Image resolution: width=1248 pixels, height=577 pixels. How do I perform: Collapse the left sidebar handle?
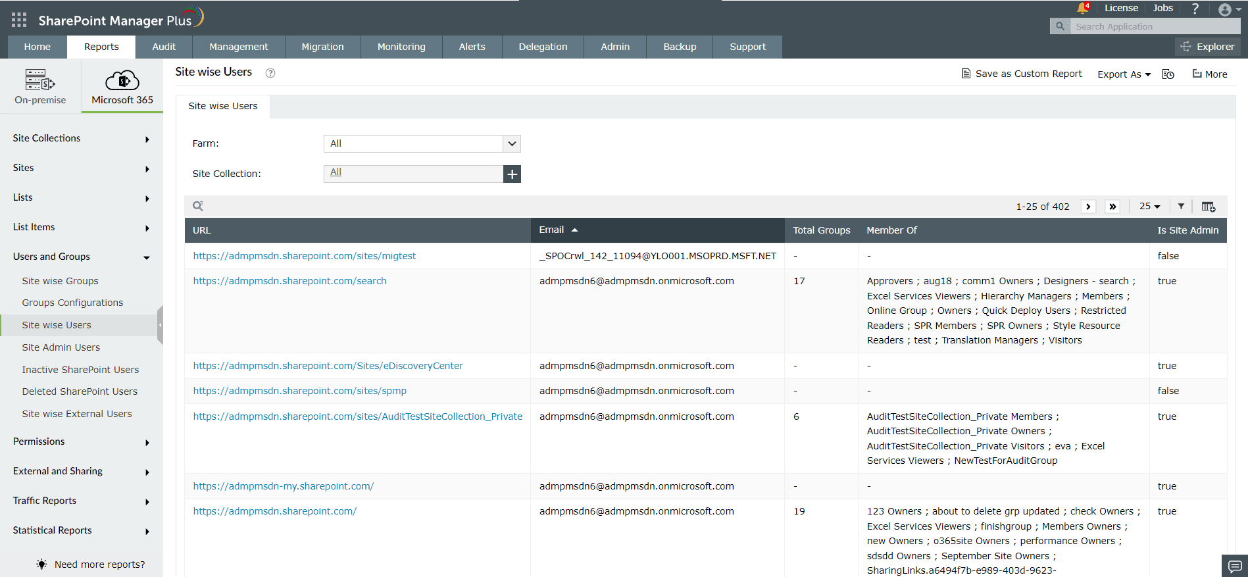160,325
